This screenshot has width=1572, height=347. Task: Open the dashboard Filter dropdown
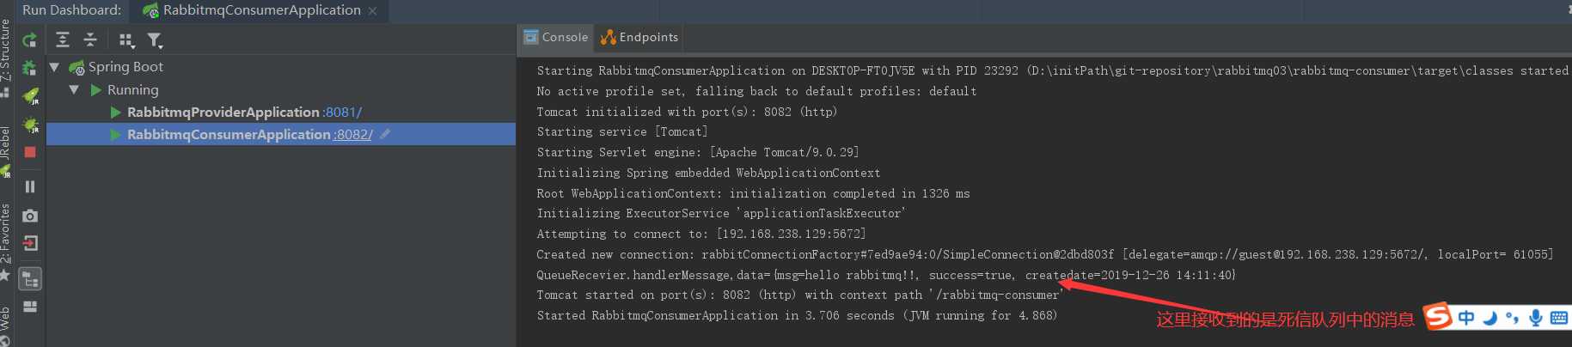point(155,40)
